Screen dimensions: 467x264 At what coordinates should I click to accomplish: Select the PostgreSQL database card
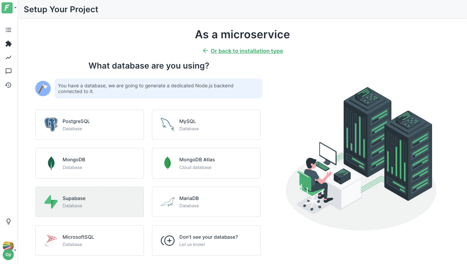pos(89,125)
